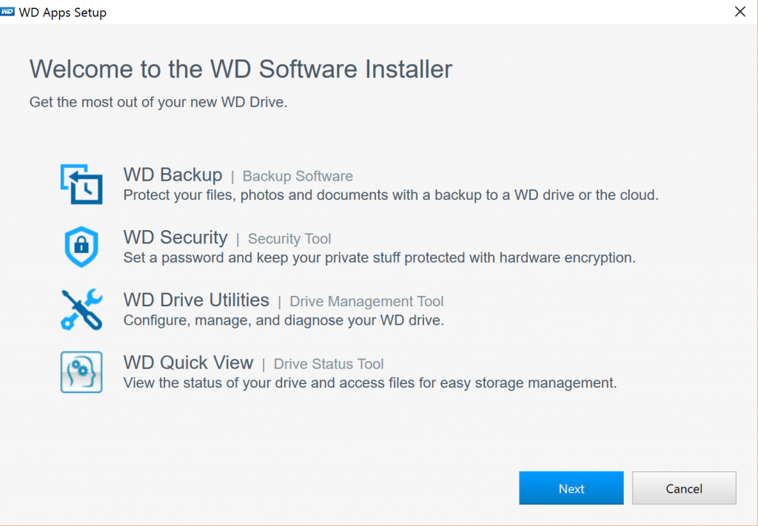Click the WD Apps Setup title bar text
The width and height of the screenshot is (758, 526).
(62, 12)
